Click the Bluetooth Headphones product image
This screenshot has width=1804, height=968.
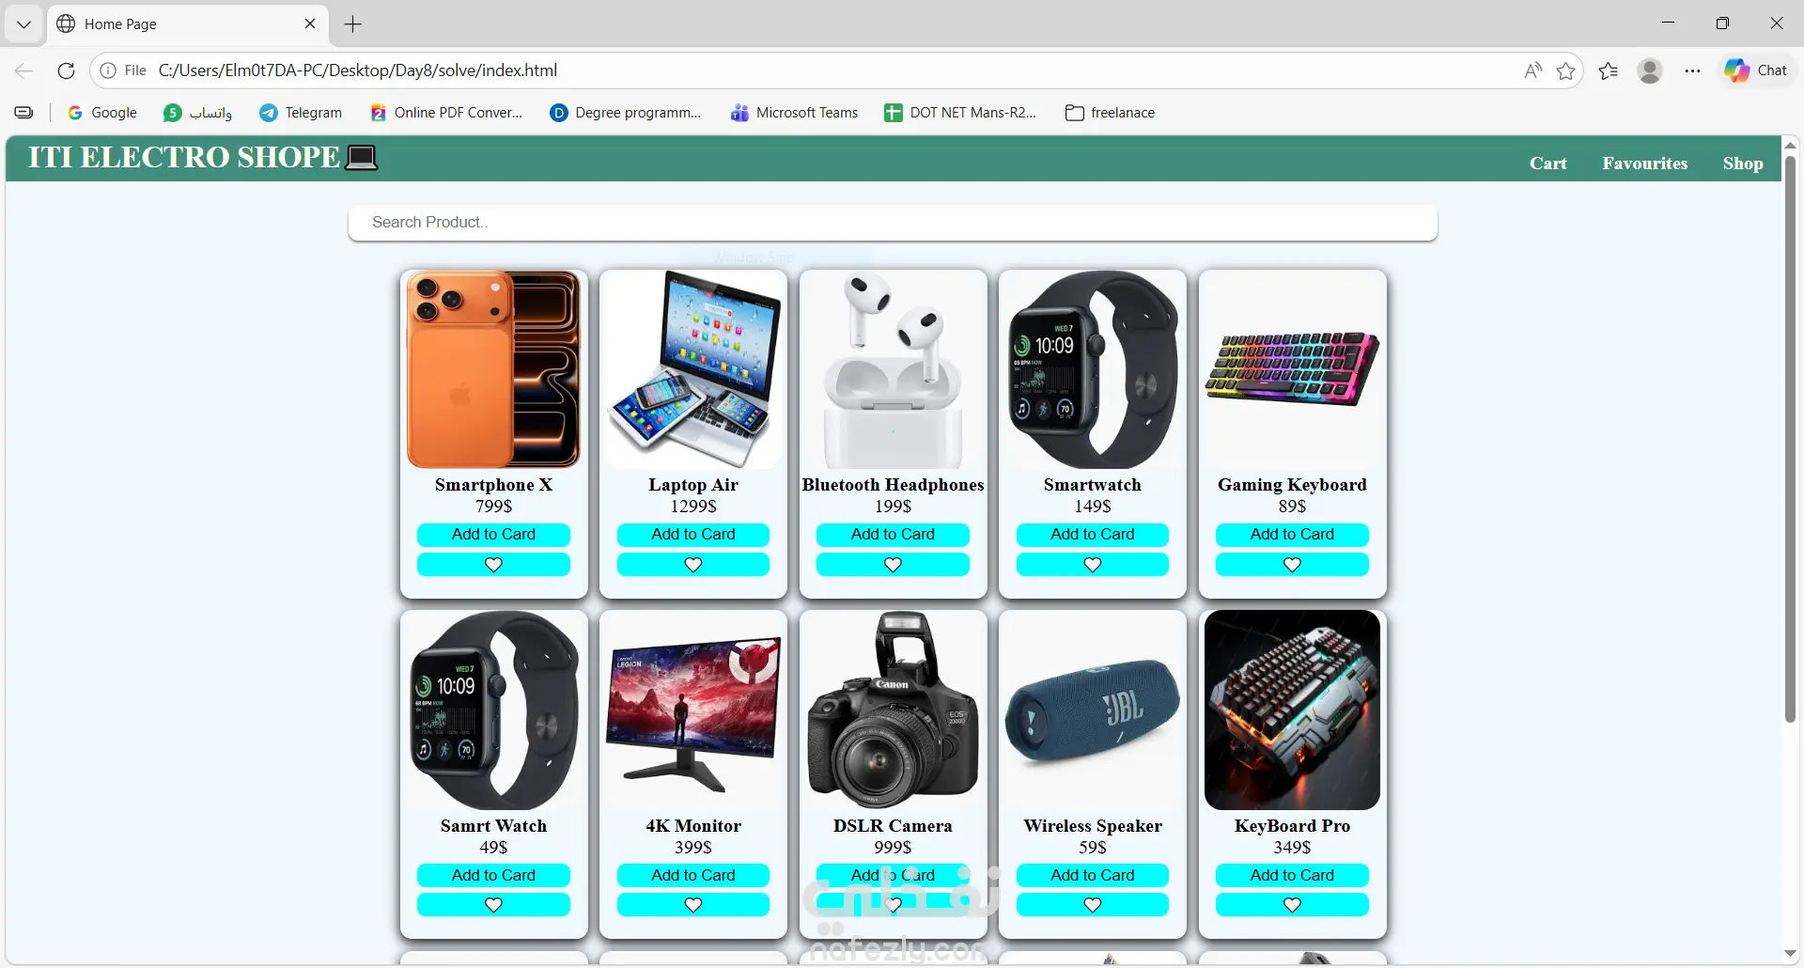(x=893, y=369)
